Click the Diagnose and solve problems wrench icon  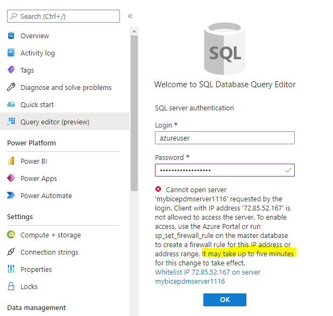[x=11, y=88]
